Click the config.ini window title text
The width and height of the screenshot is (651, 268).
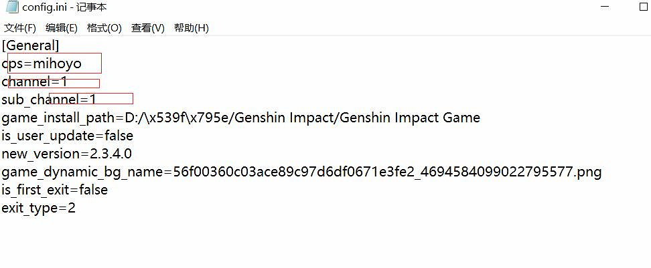pos(64,7)
